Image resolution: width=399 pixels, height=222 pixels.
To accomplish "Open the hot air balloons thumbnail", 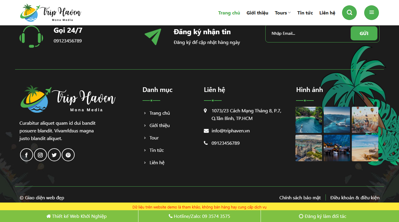I will click(x=365, y=120).
